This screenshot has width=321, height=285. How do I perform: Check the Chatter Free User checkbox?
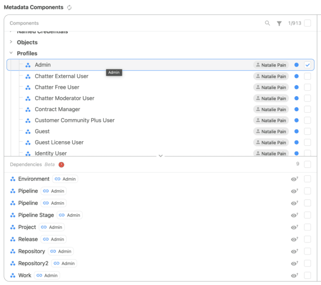(307, 87)
